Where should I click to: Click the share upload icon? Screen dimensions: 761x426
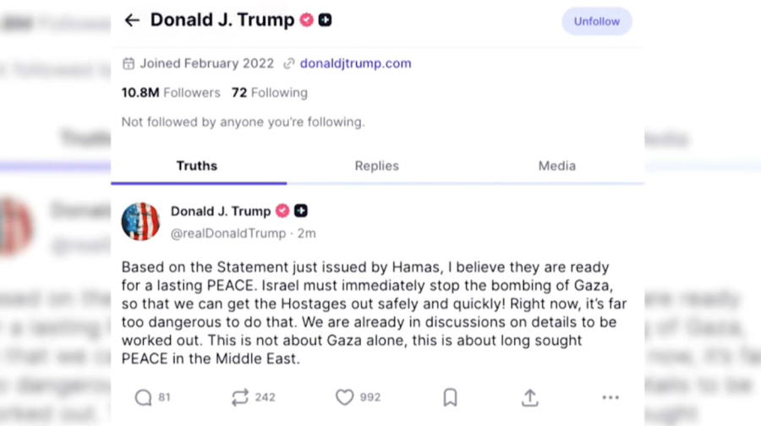[530, 397]
